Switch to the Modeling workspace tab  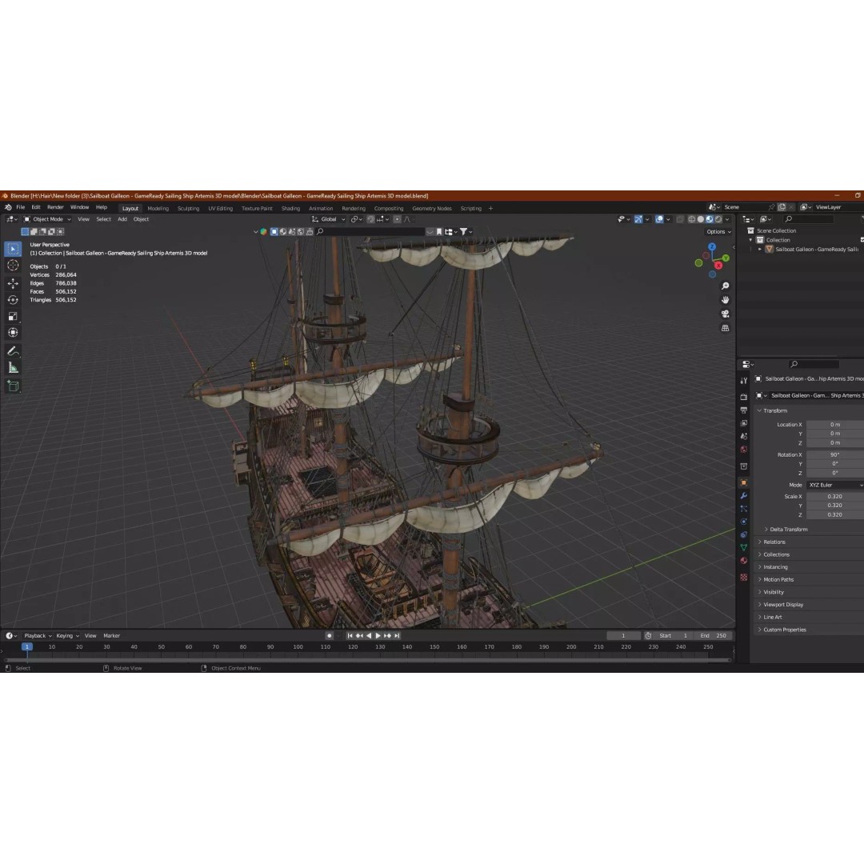pyautogui.click(x=158, y=209)
